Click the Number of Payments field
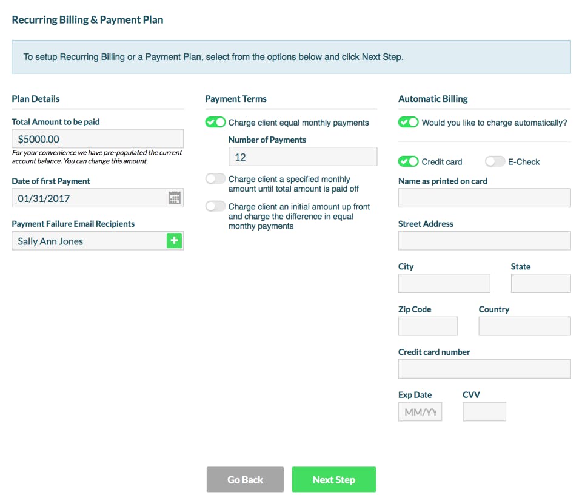 (x=302, y=157)
